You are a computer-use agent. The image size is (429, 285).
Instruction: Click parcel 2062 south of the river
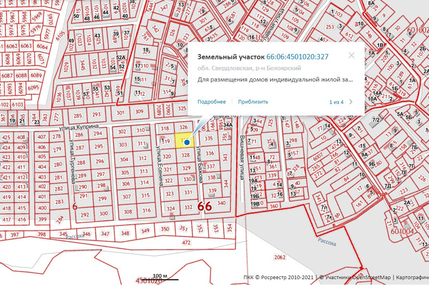pos(279,258)
